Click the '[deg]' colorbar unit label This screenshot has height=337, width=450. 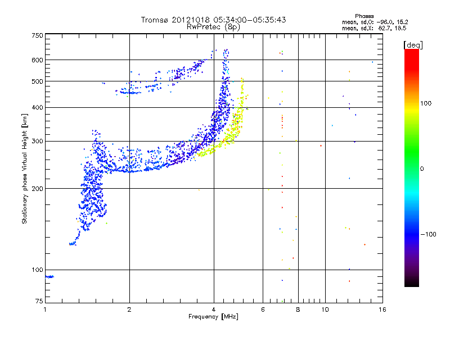tap(413, 45)
